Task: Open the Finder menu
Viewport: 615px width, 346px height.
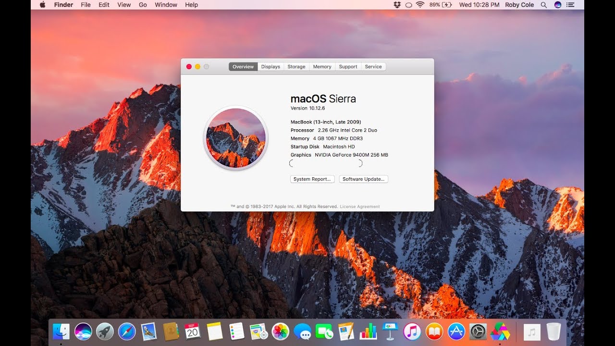Action: click(63, 5)
